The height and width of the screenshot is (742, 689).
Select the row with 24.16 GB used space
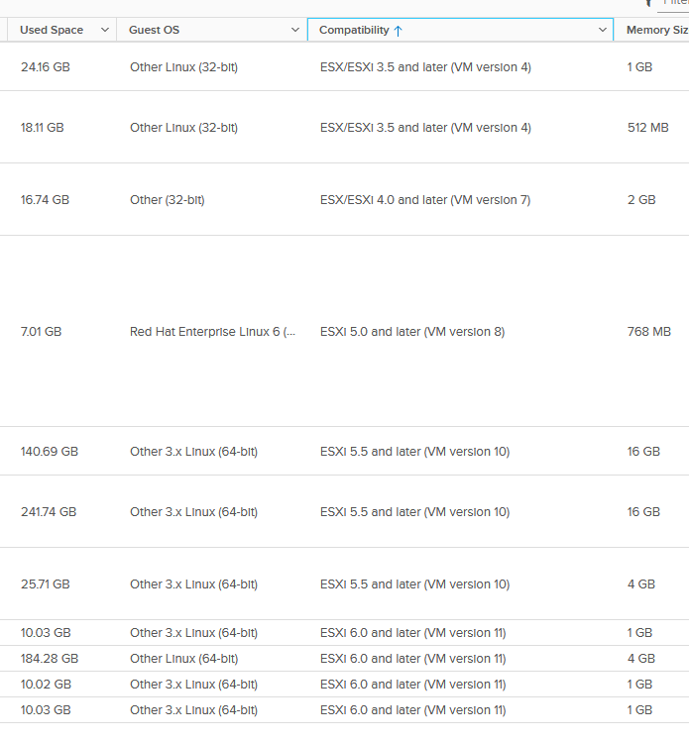(46, 67)
